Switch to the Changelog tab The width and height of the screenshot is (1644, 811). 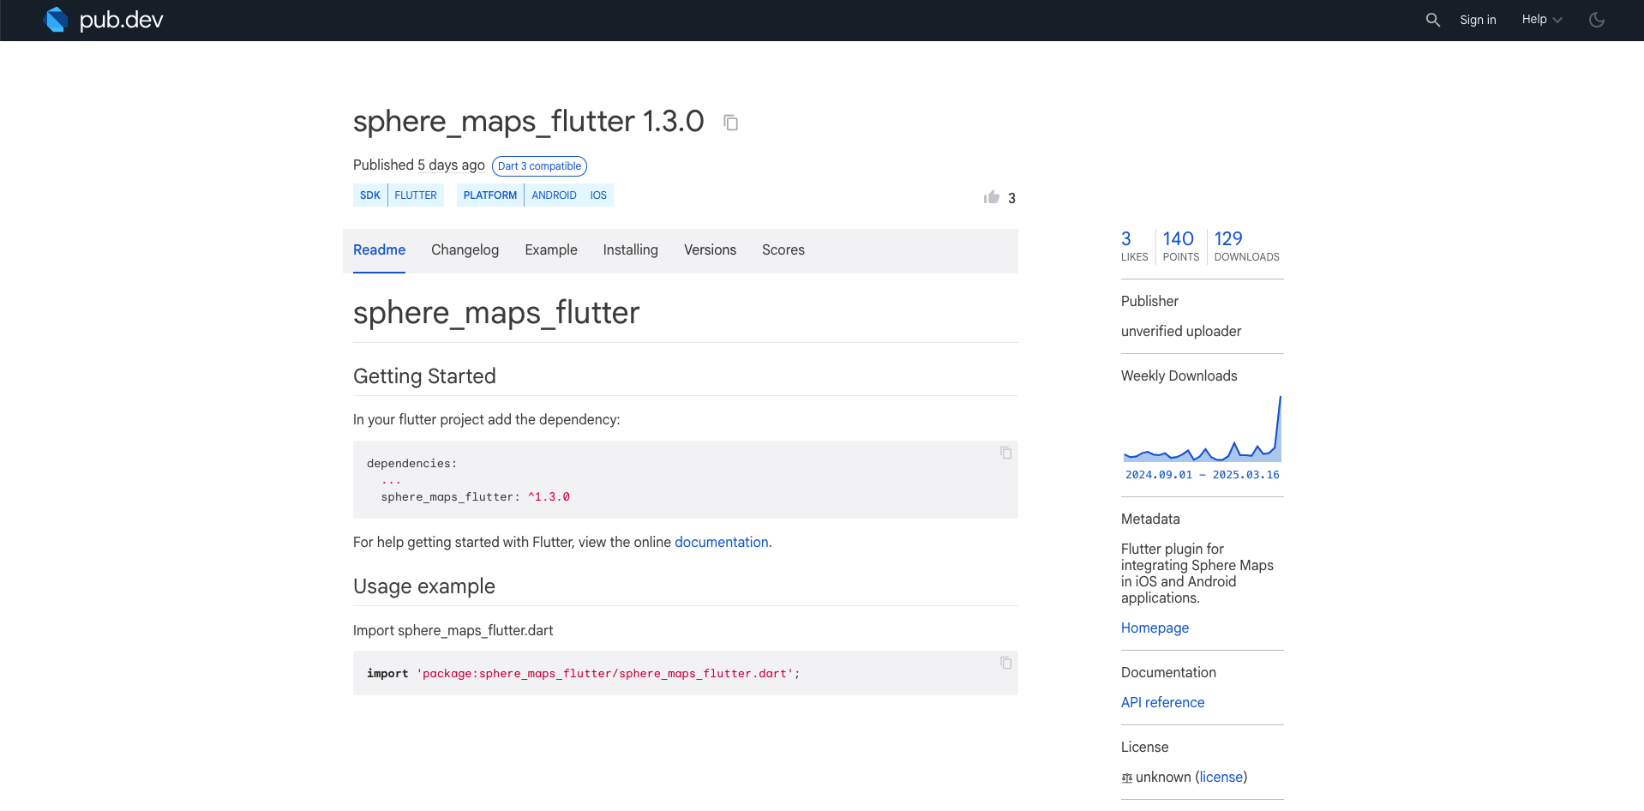(465, 249)
